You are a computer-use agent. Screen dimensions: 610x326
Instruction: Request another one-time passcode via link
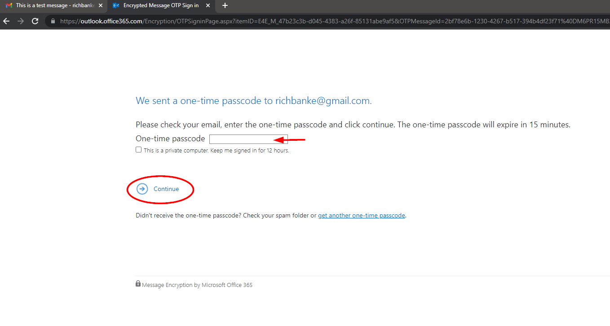pos(361,215)
